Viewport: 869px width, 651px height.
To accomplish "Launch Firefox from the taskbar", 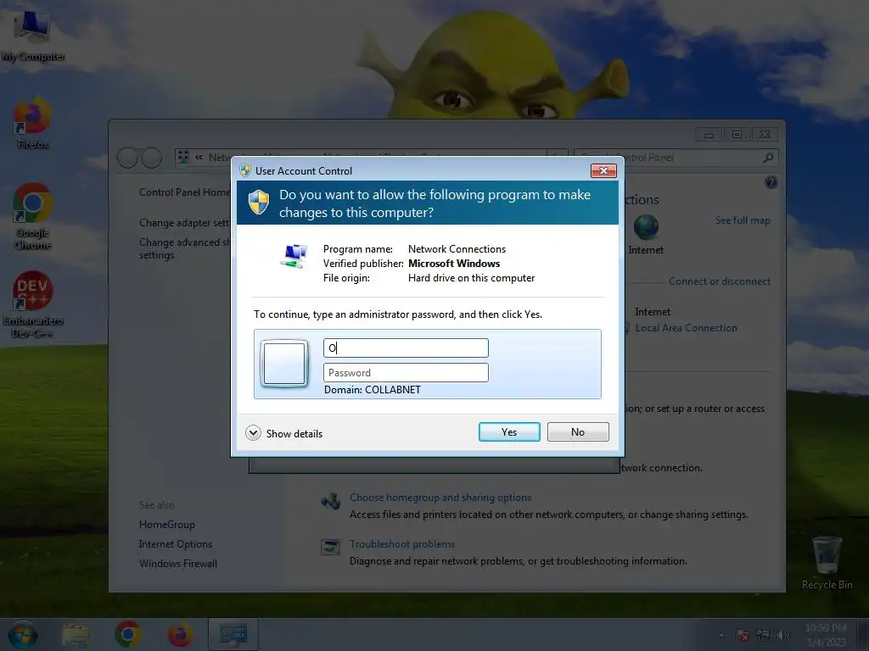I will 181,634.
